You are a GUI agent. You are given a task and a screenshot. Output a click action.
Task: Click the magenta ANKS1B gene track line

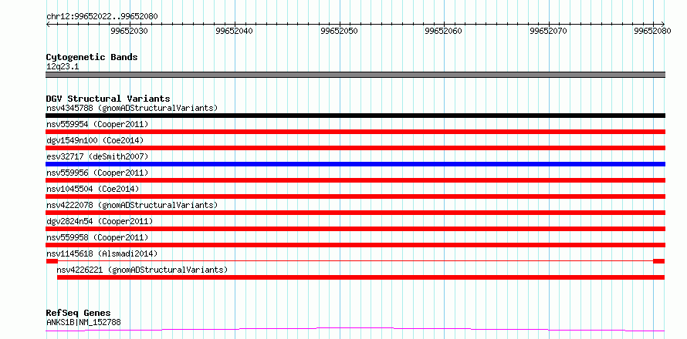click(x=355, y=329)
